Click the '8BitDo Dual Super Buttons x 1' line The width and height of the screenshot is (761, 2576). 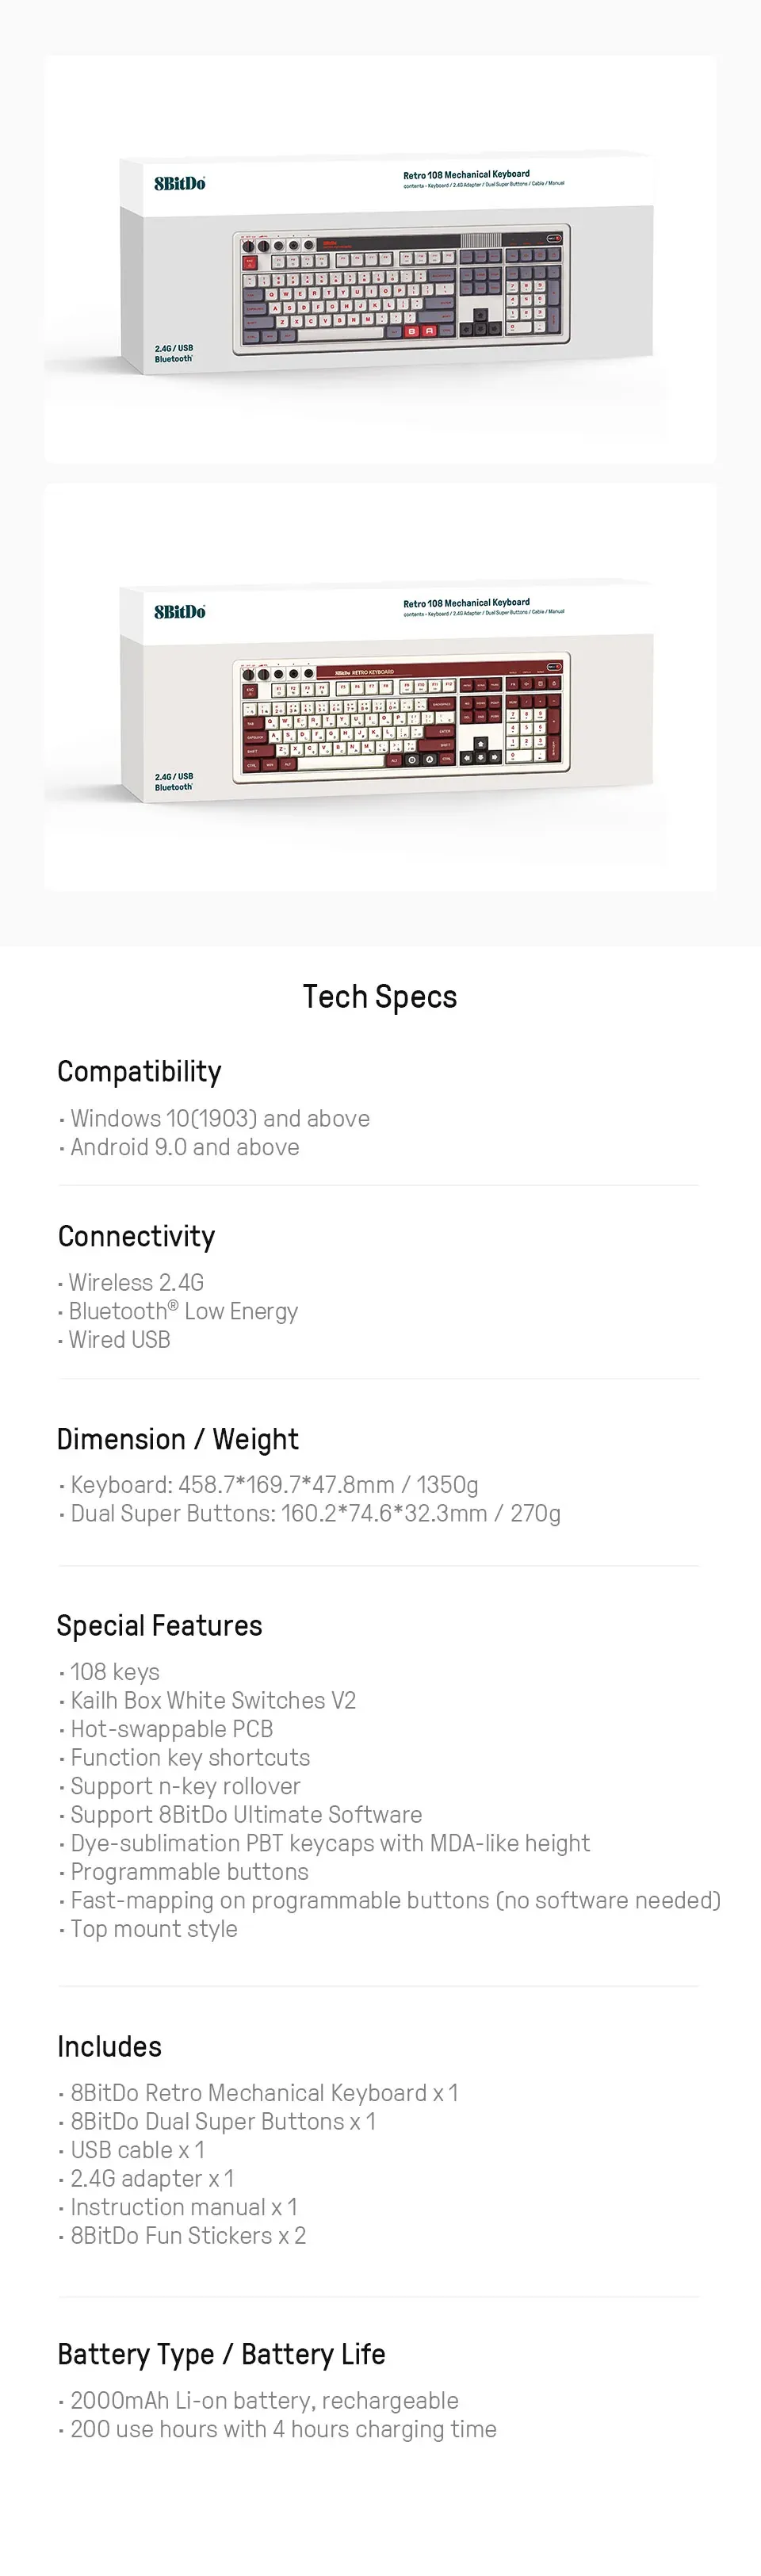[x=223, y=2122]
